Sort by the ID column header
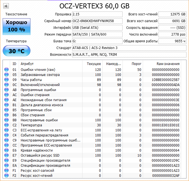This screenshot has width=189, height=181. pyautogui.click(x=14, y=64)
